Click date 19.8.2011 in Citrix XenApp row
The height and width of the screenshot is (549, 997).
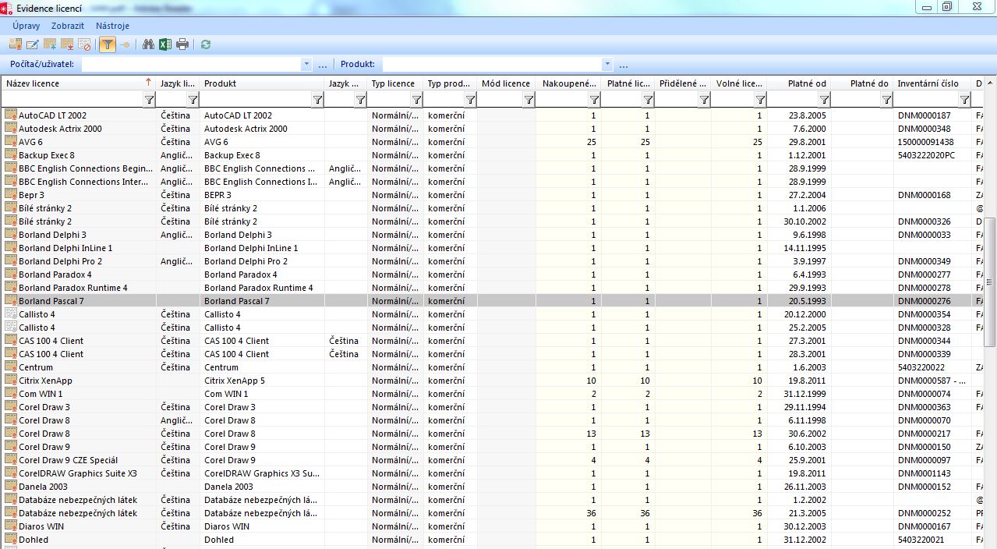coord(807,381)
